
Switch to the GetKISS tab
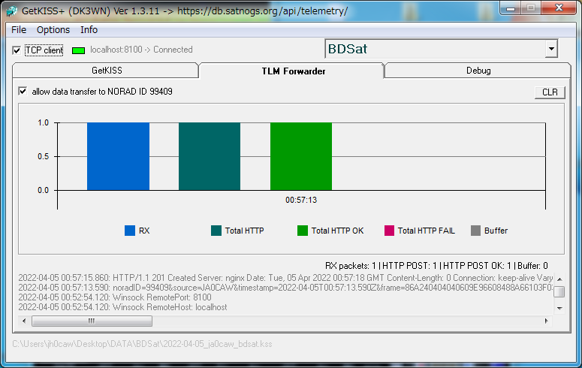click(x=106, y=71)
